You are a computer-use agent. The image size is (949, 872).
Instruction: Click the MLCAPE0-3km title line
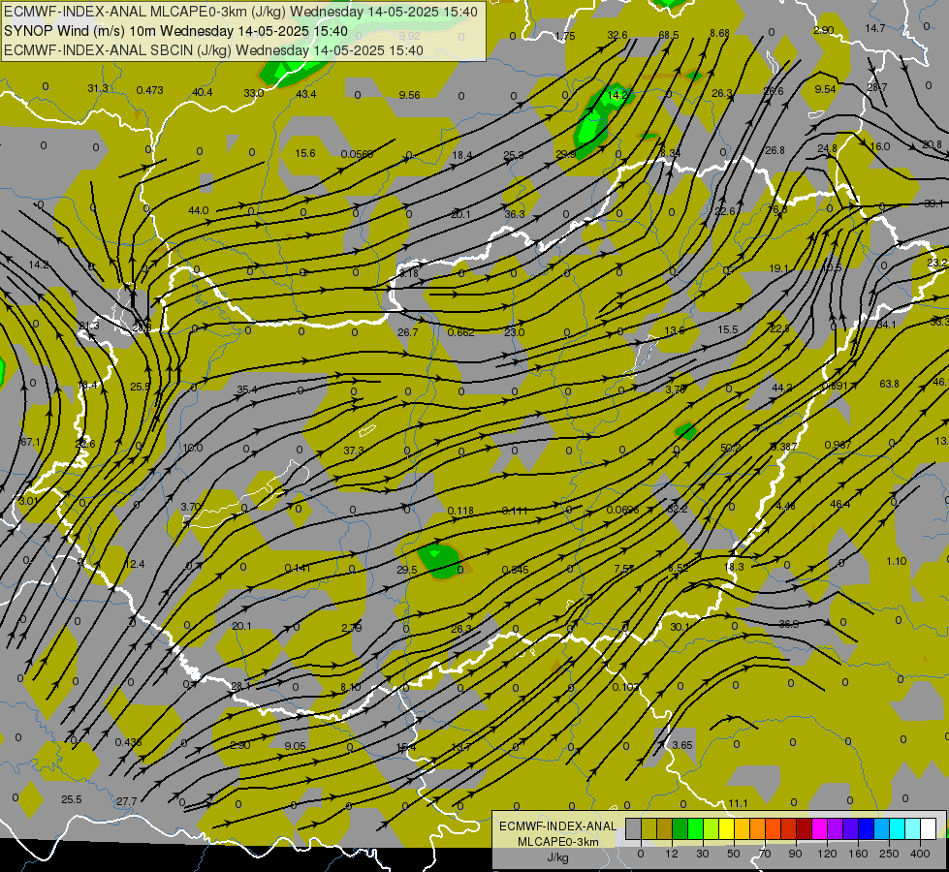coord(240,12)
